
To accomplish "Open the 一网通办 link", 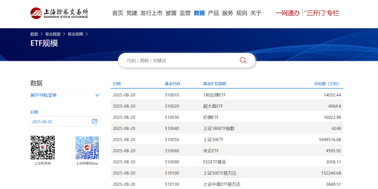I will pyautogui.click(x=287, y=13).
